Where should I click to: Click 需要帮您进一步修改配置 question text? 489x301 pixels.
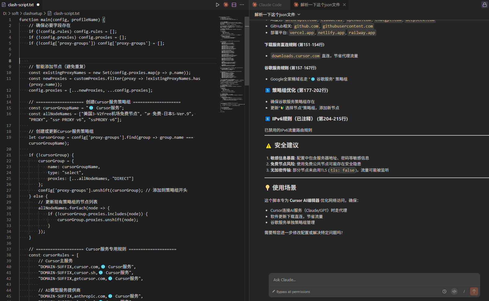(303, 233)
